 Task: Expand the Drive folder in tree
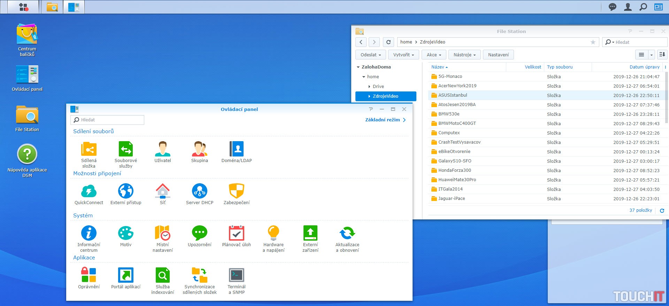369,87
